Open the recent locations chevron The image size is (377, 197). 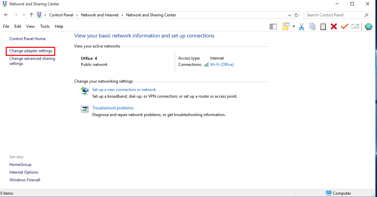24,15
